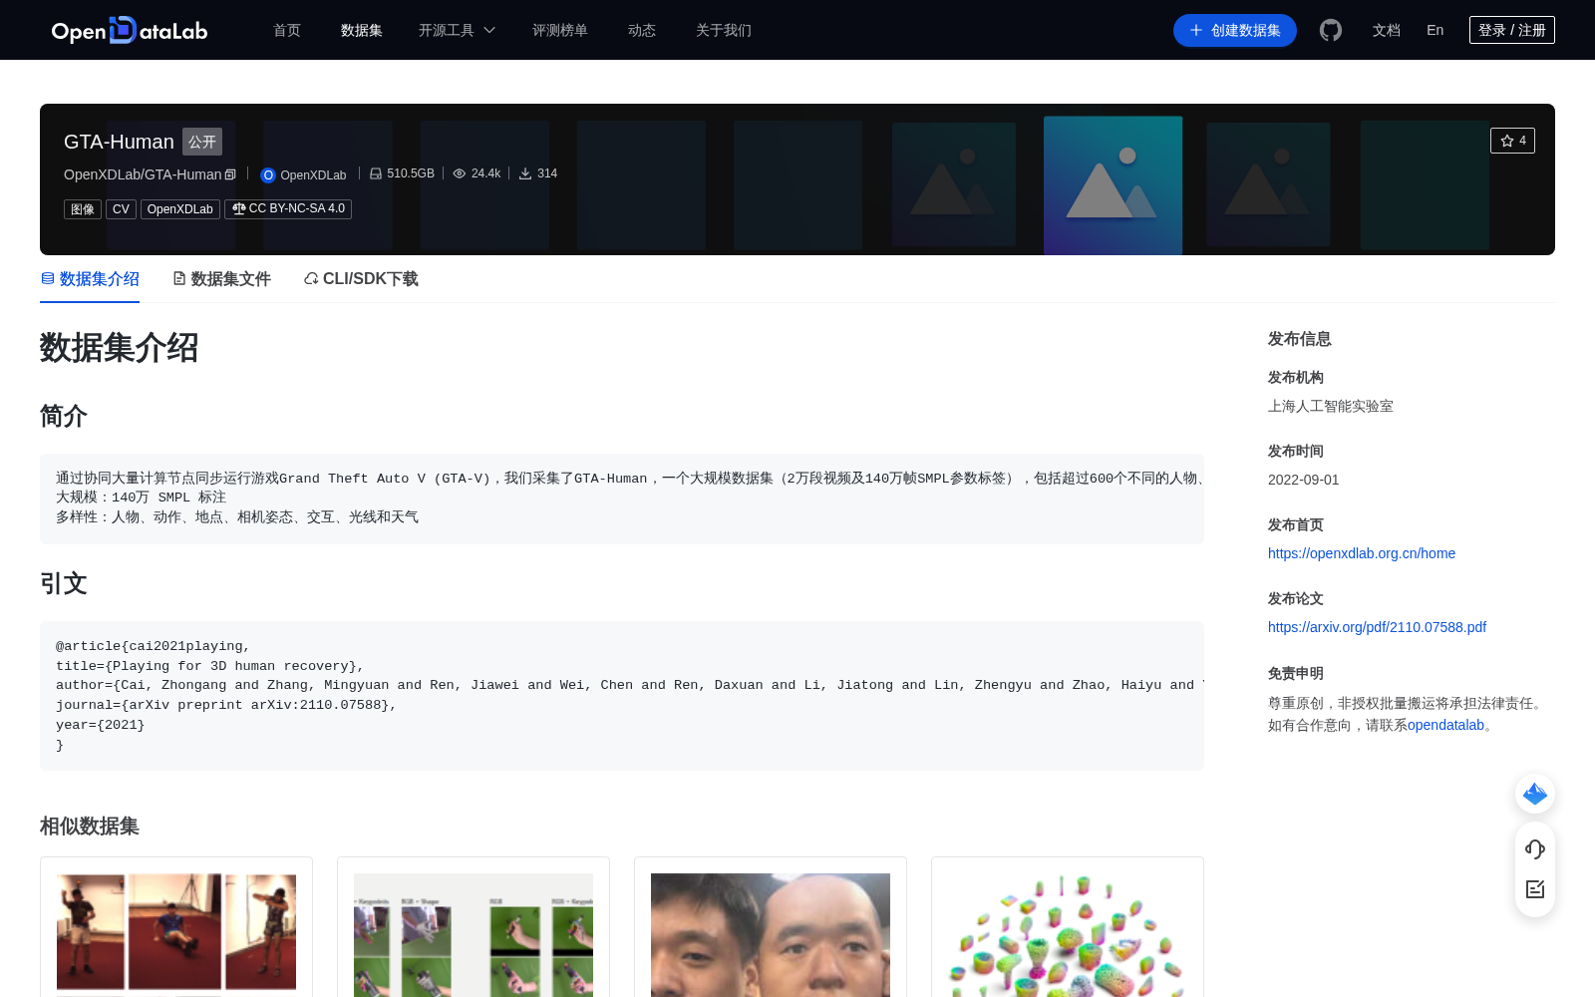Screen dimensions: 1595x997
Task: Click 上海人工智能实验室 publisher text
Action: pos(1331,406)
